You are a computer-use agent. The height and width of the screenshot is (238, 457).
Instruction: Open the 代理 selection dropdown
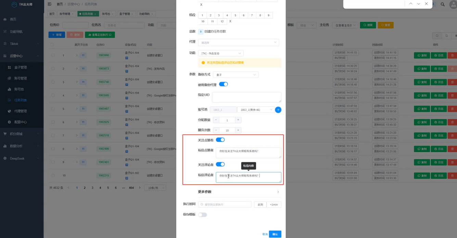coord(239,42)
